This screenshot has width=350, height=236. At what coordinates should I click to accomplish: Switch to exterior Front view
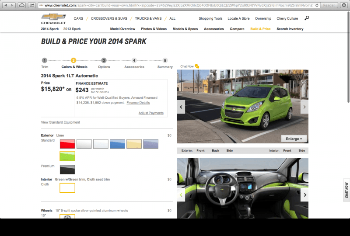point(200,151)
